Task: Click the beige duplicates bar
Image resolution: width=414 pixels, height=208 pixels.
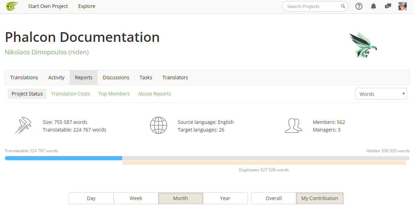Action: 264,163
